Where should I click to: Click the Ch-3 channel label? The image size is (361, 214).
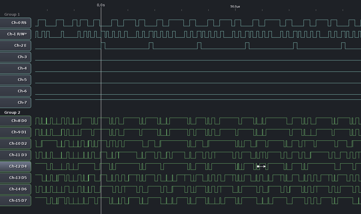coord(16,57)
